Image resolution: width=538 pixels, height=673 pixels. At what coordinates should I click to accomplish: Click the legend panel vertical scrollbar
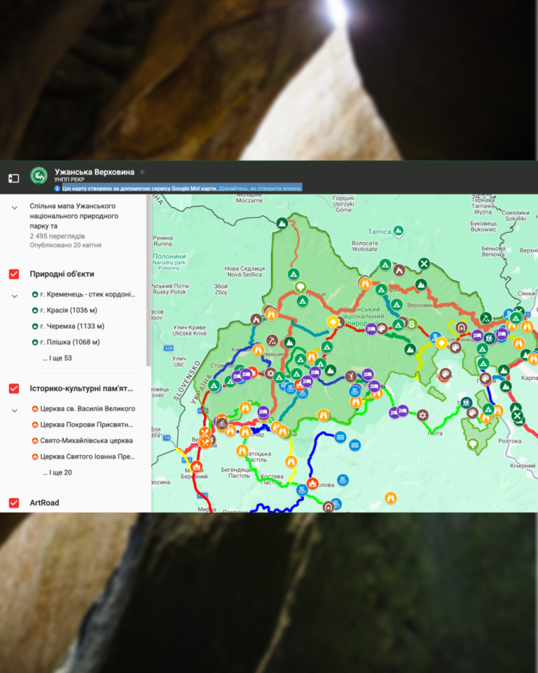149,280
